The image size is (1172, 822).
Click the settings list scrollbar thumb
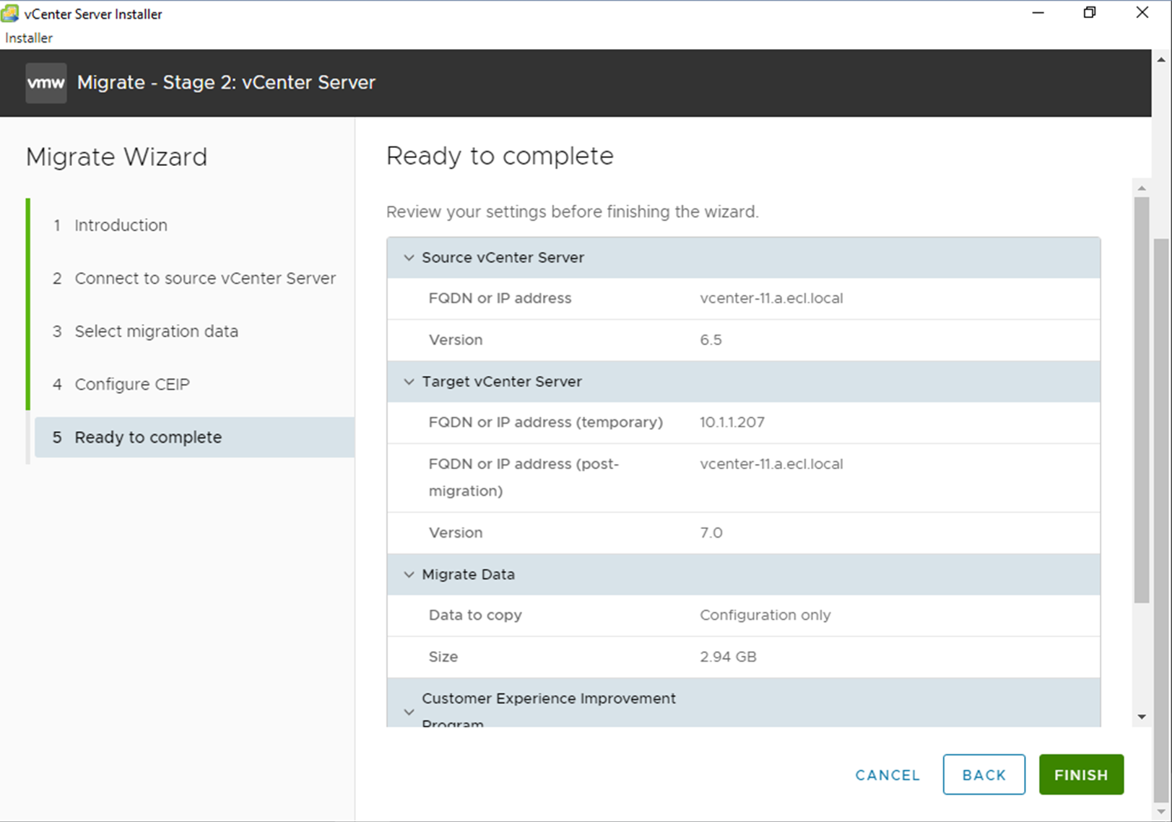point(1142,399)
